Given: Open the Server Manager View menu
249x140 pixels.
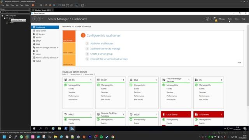Looking at the screenshot, I should click(237, 19).
